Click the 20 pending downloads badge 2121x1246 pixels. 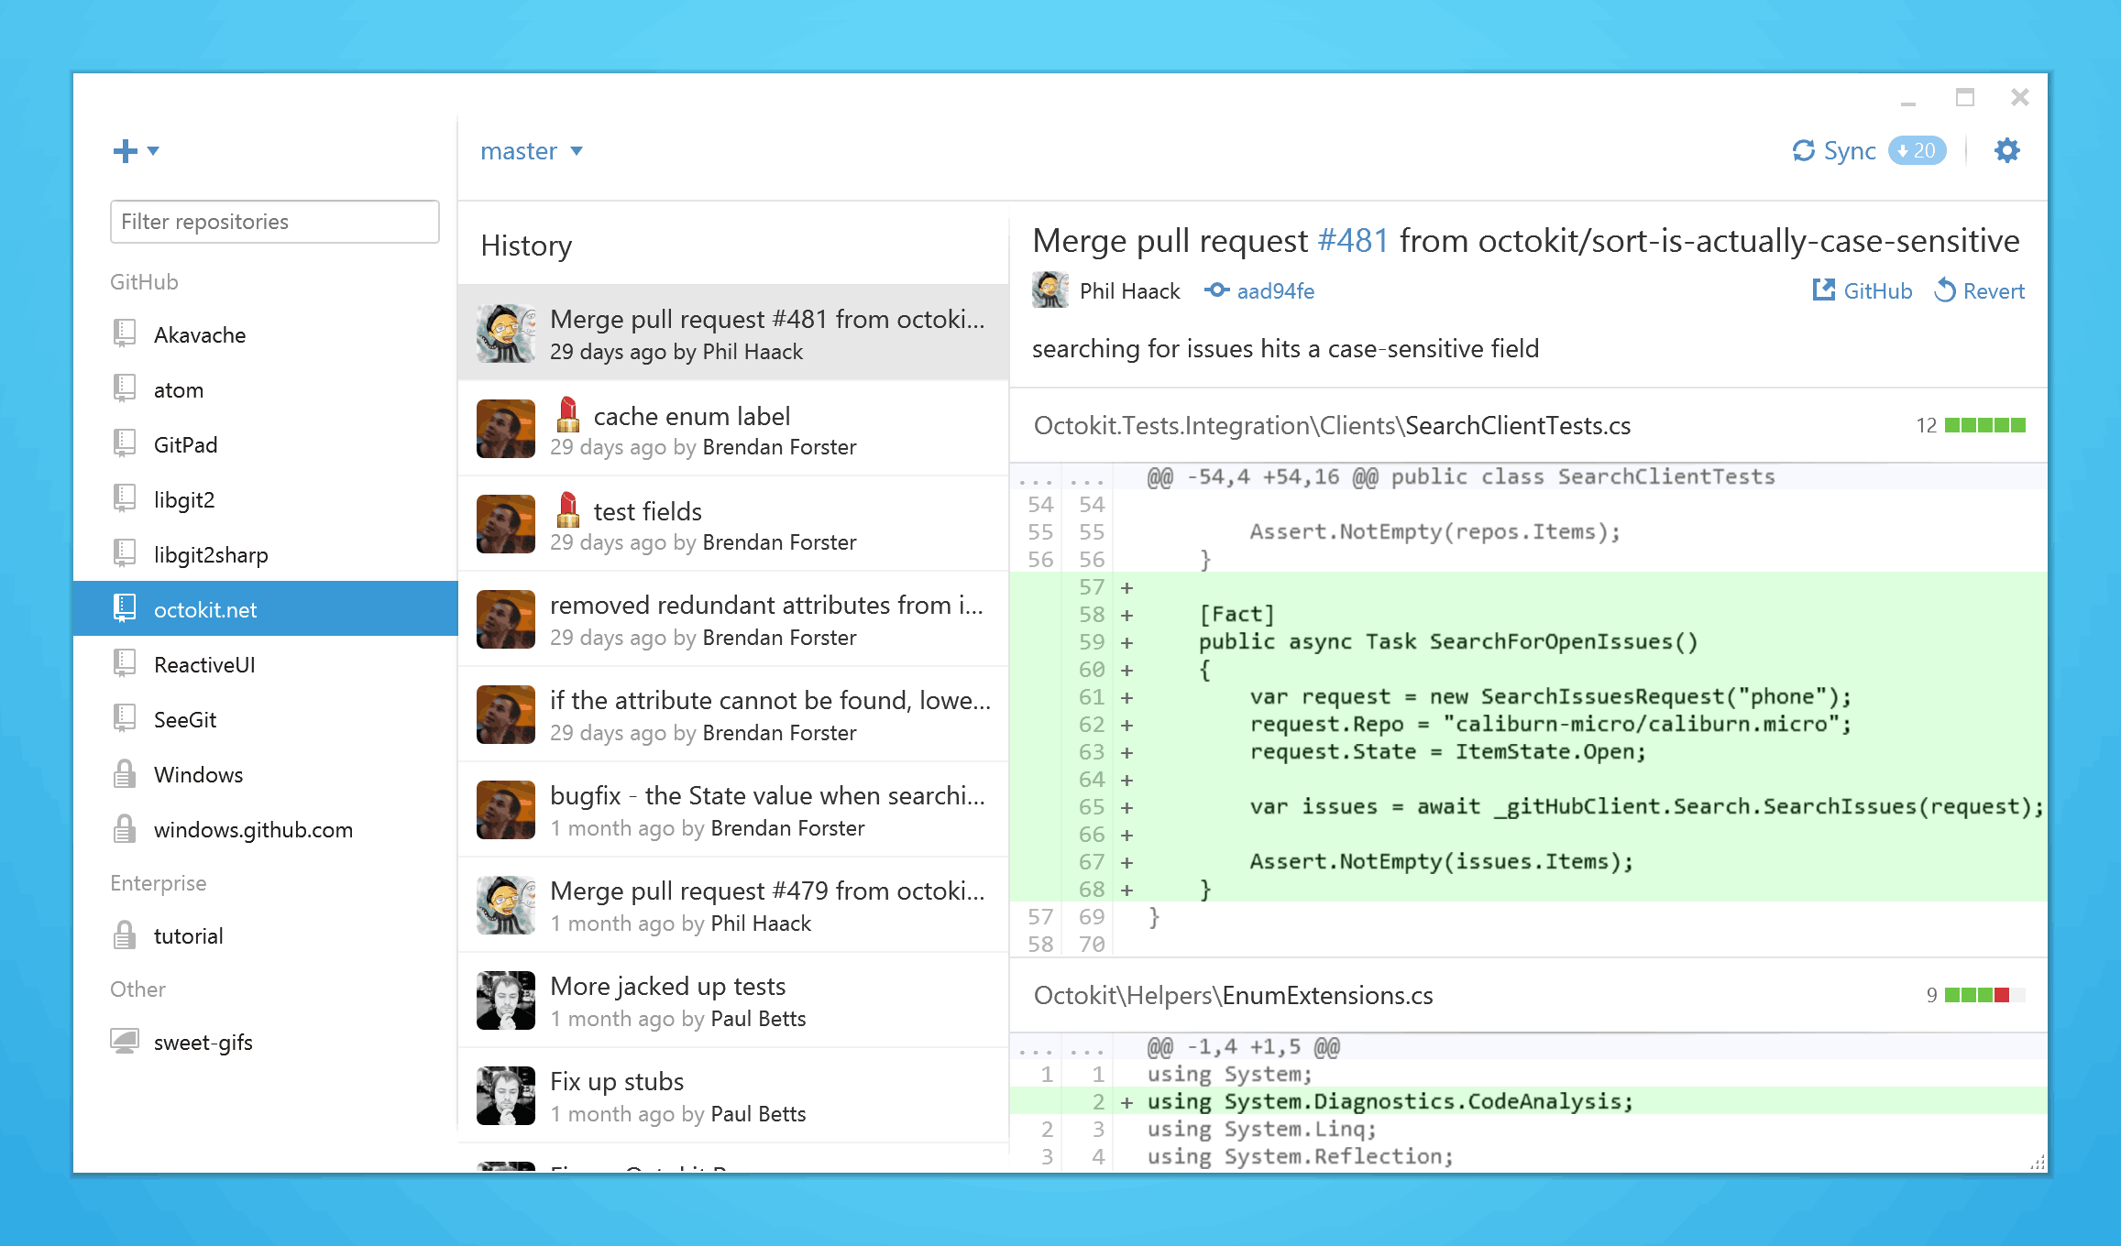coord(1917,151)
